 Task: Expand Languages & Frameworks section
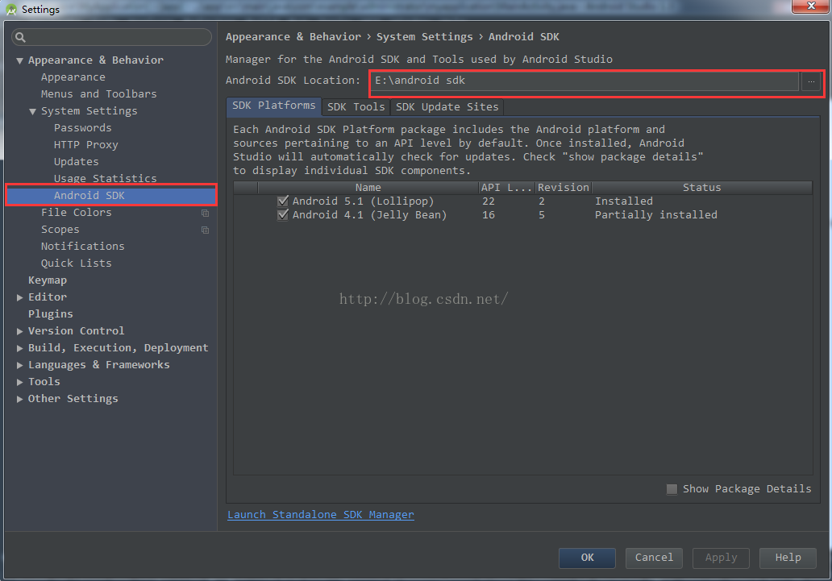pos(19,365)
